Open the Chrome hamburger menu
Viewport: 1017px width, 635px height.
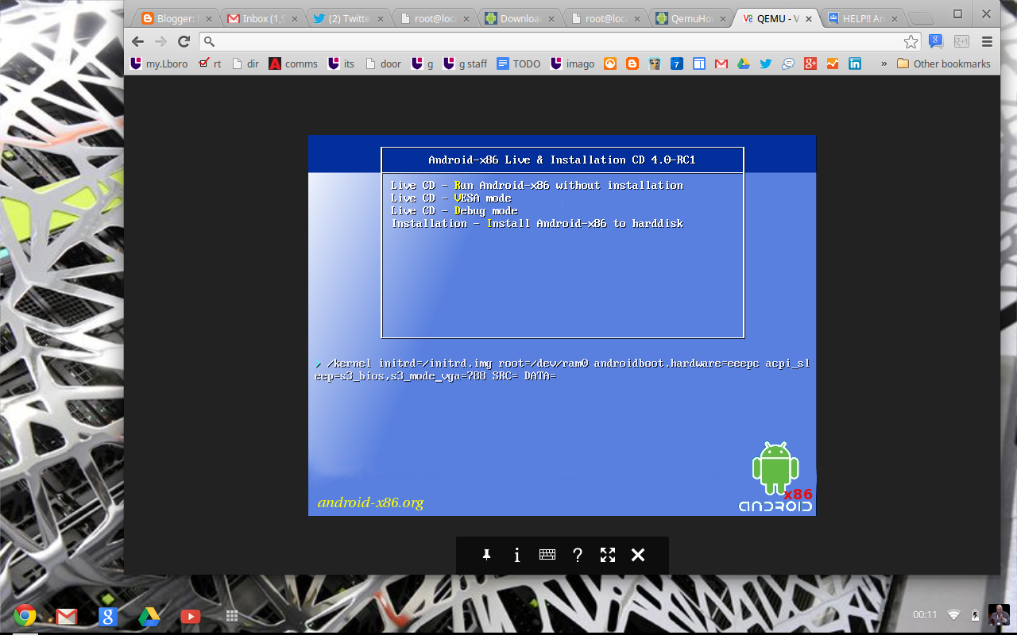pos(988,41)
